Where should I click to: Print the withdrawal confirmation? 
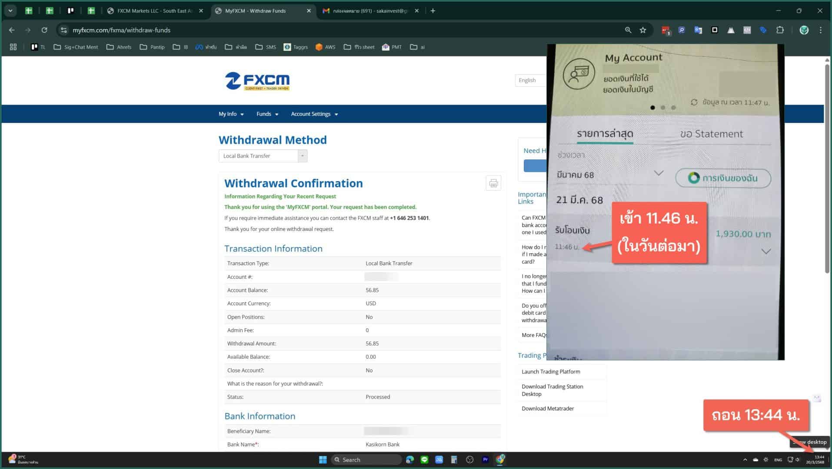[493, 183]
